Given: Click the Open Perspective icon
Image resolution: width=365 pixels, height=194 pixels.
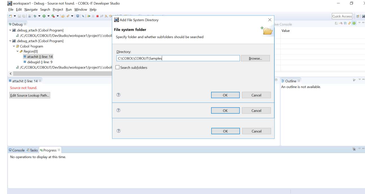Looking at the screenshot, I should [358, 16].
